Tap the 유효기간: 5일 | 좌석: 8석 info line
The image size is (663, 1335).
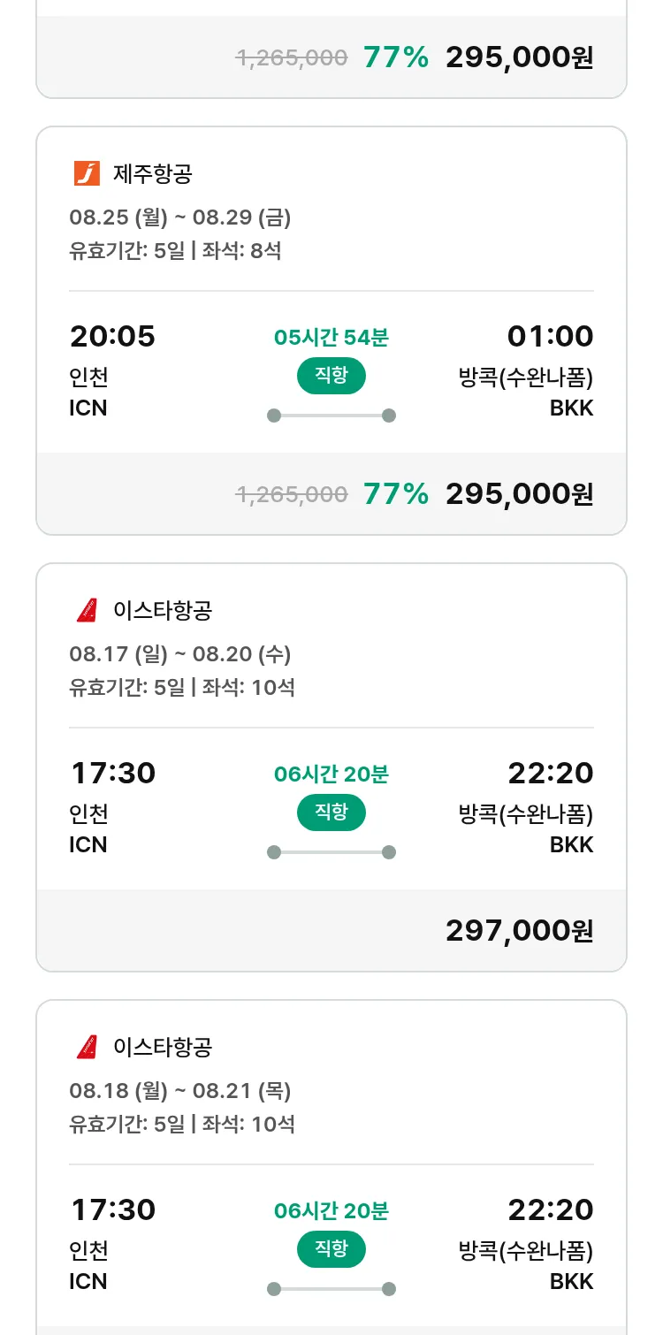tap(175, 250)
